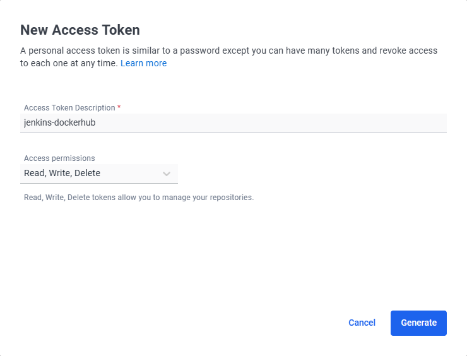Viewport: 467px width, 356px height.
Task: Click the word 'password' in the intro
Action: [x=200, y=51]
